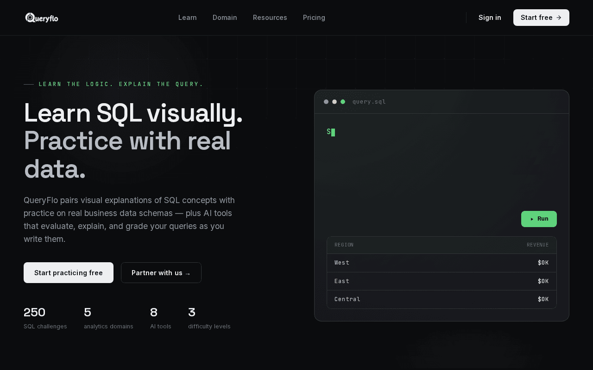Open the Domain menu item
593x370 pixels.
pyautogui.click(x=225, y=18)
